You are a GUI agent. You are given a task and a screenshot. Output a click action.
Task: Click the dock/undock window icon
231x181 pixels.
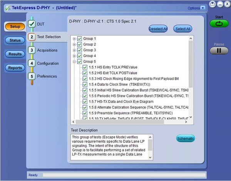coord(213,4)
